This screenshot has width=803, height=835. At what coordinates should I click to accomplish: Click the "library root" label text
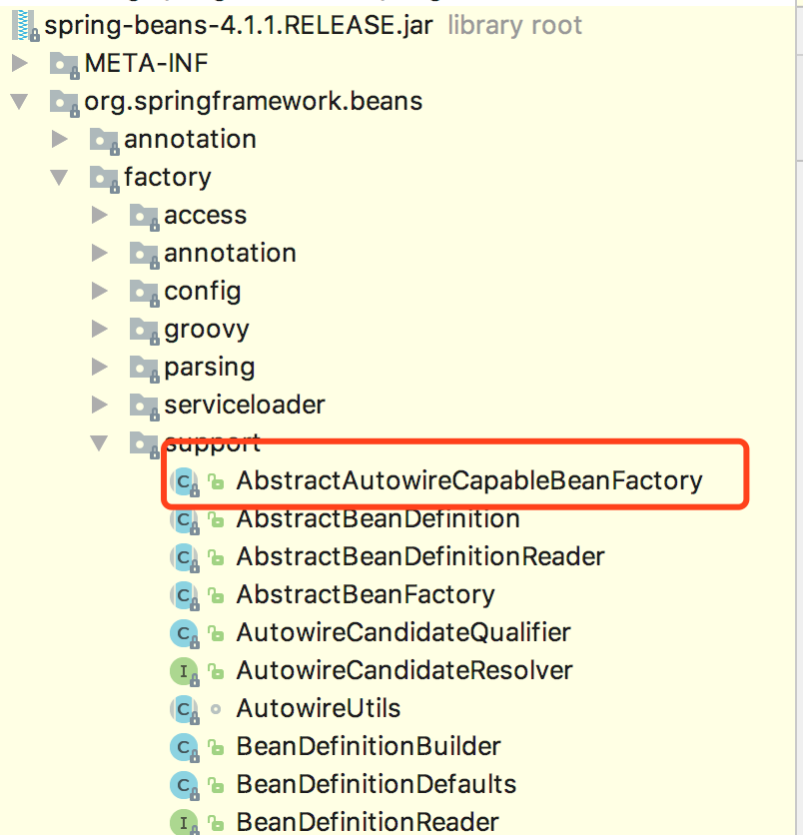click(515, 26)
